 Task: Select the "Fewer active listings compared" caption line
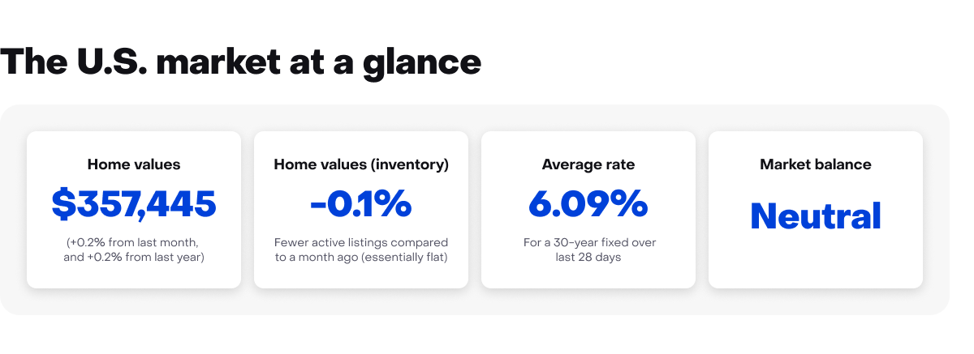pos(361,243)
